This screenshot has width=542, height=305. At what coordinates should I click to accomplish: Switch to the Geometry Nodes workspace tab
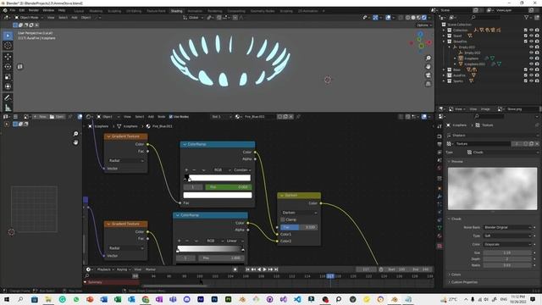point(263,11)
